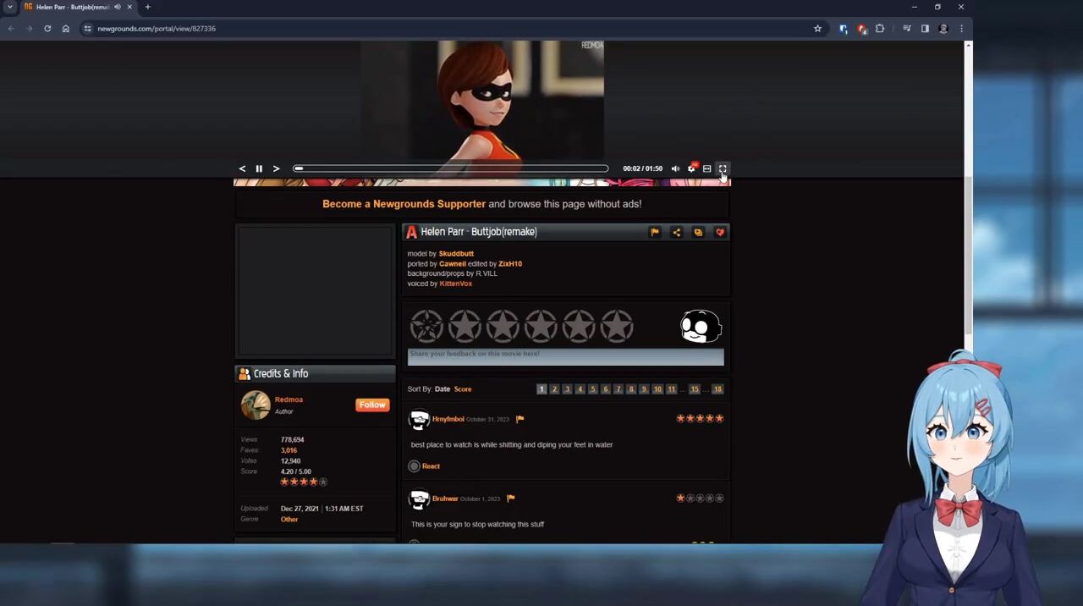Open a new browser tab

147,7
